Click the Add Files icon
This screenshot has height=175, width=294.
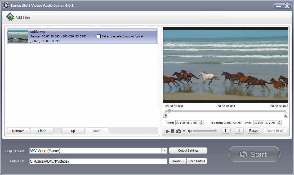(x=10, y=16)
